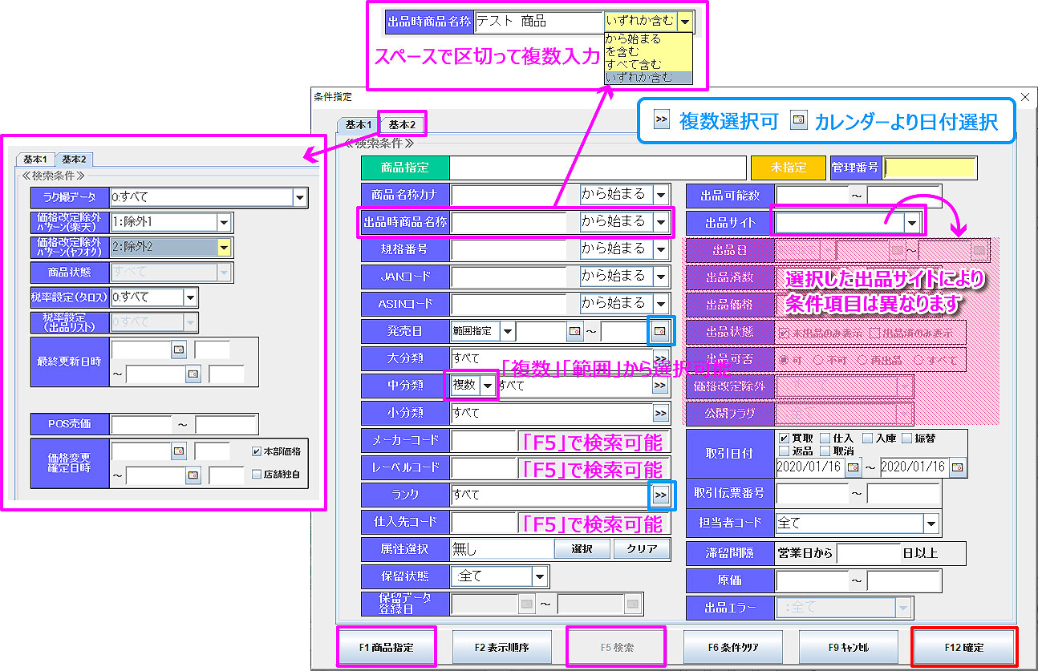The width and height of the screenshot is (1038, 671).
Task: Expand the ラク掃データ dropdown
Action: point(300,197)
